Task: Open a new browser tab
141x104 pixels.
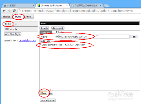Action: point(106,6)
